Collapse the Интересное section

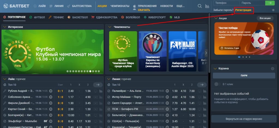(x=5, y=27)
